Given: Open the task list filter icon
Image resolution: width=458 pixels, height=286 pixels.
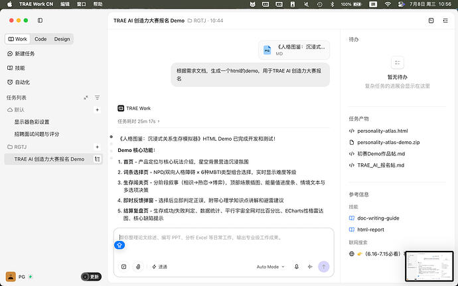Looking at the screenshot, I should click(x=98, y=98).
